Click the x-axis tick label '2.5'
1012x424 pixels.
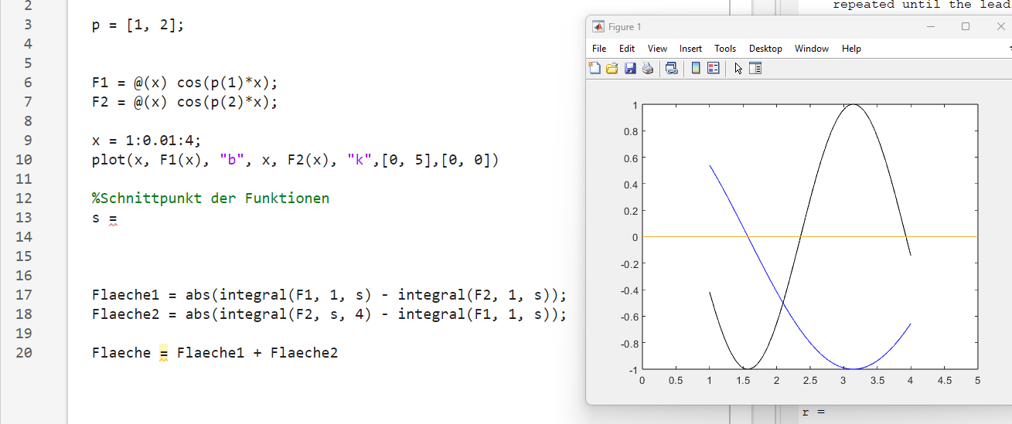coord(809,381)
